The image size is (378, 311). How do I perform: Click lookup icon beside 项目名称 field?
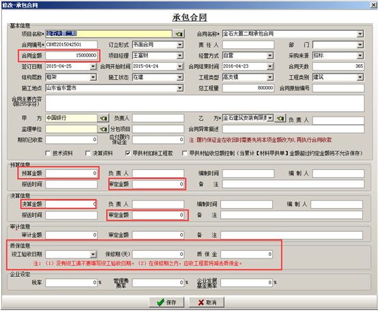click(179, 34)
